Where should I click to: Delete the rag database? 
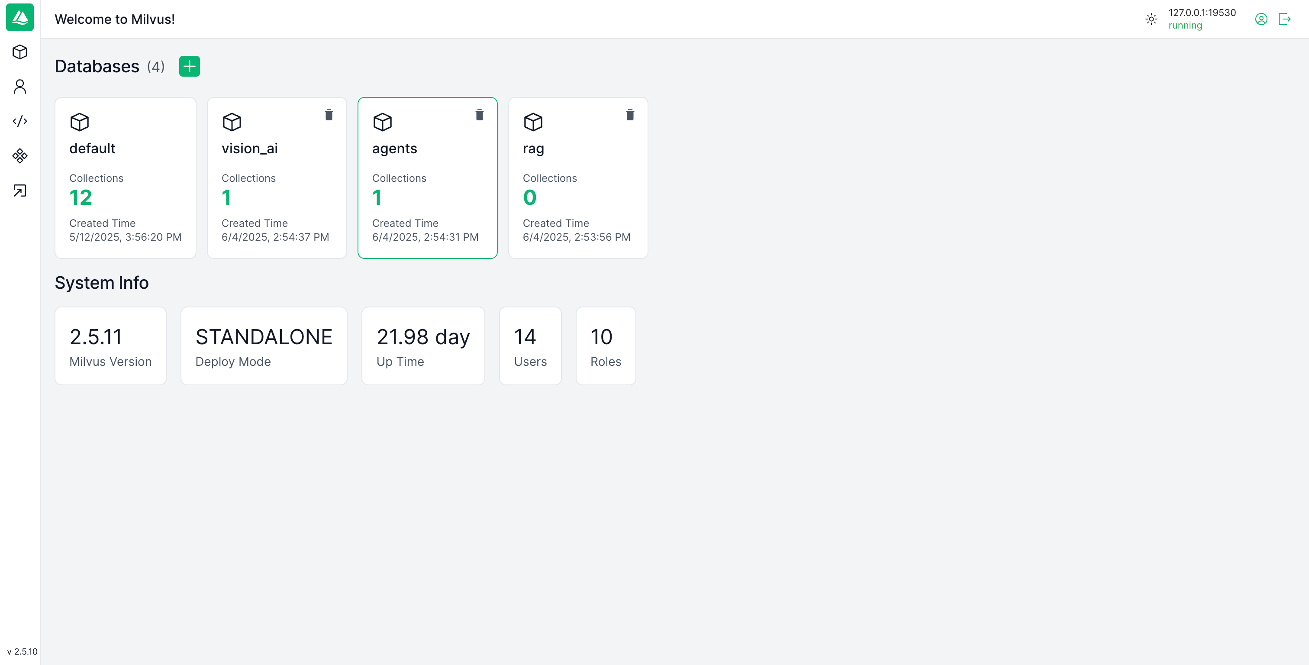tap(630, 115)
